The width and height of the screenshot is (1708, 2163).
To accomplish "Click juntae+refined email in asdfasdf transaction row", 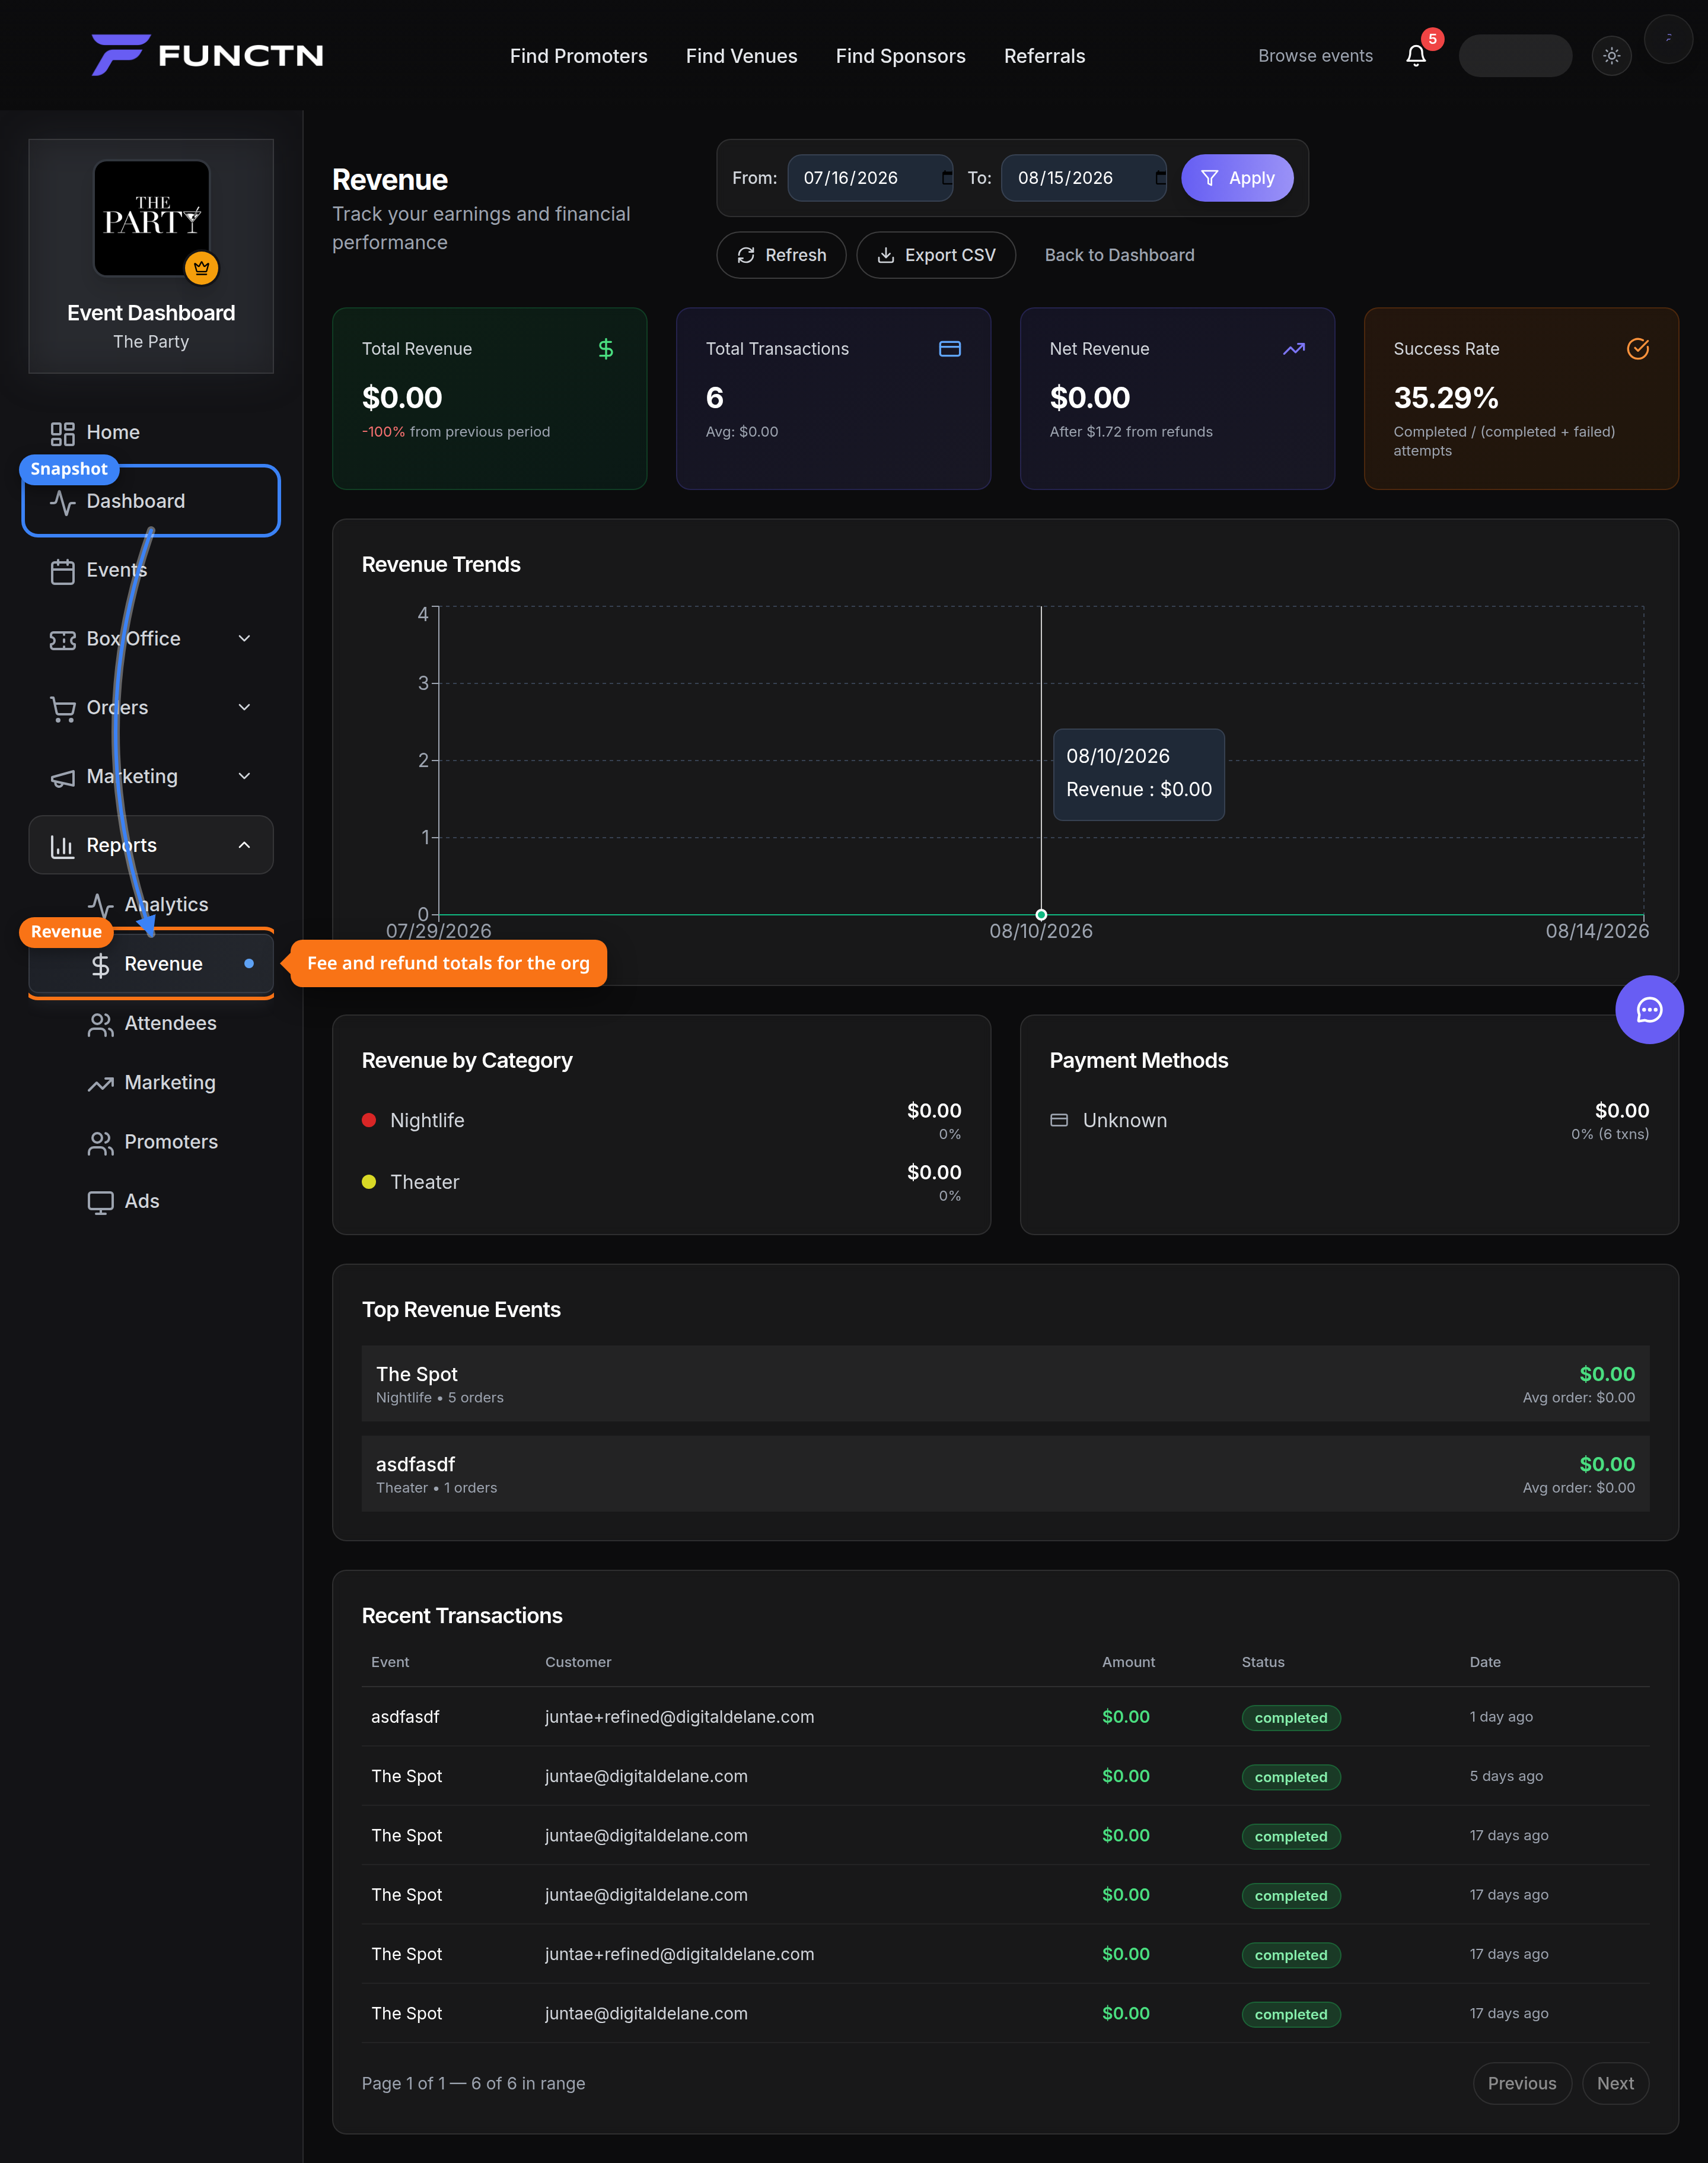I will (x=679, y=1717).
